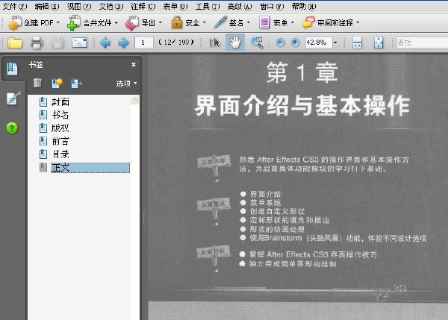Viewport: 448px width, 320px height.
Task: Expand the 安全 dropdown
Action: pyautogui.click(x=205, y=22)
